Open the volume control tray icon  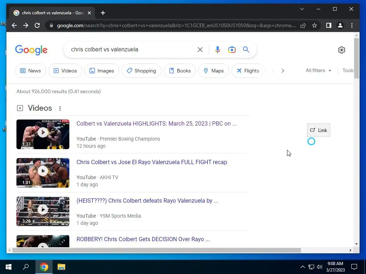click(320, 267)
